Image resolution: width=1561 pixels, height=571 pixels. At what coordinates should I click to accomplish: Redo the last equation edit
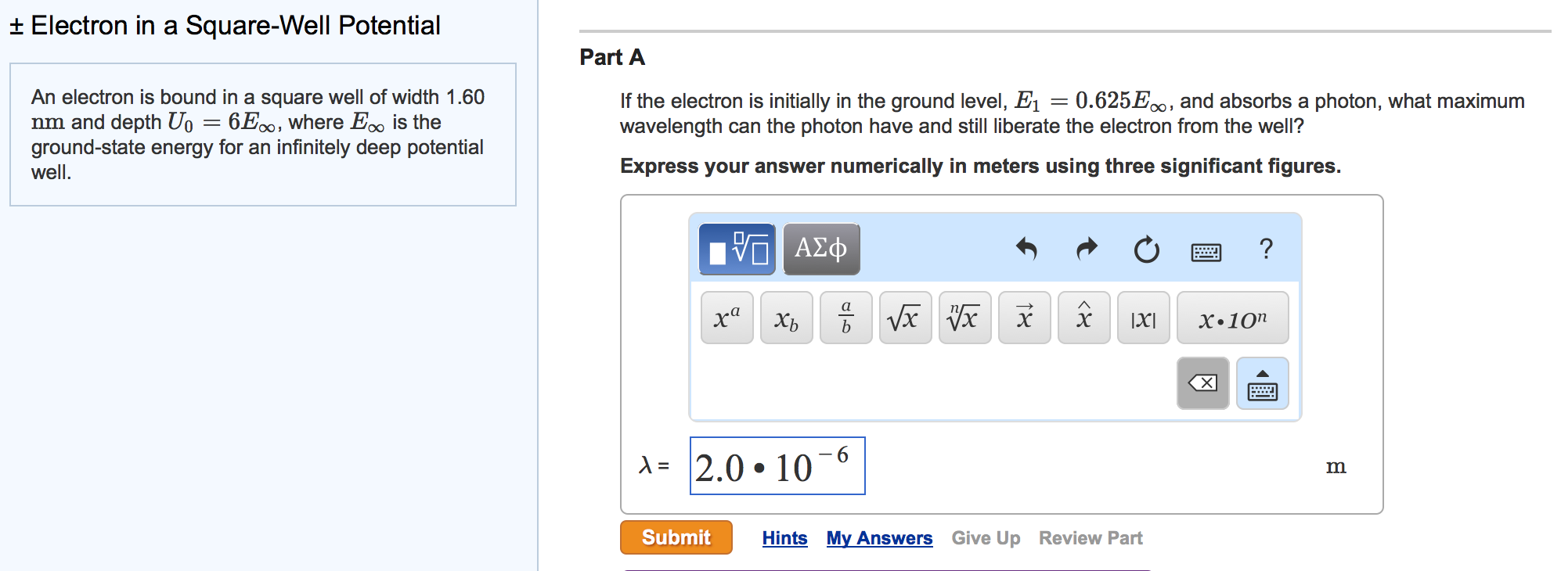(1087, 250)
